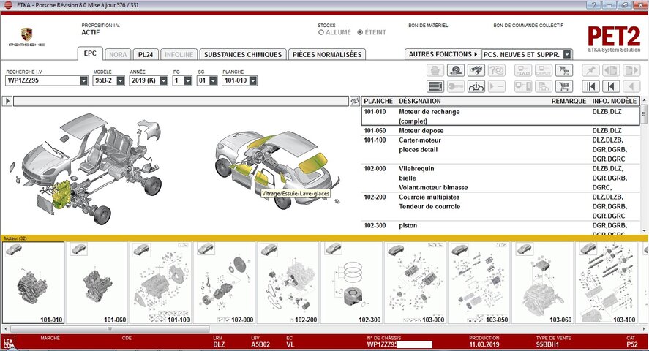Click the thumbnail strip horizontal scrollbar
649x351 pixels.
tap(110, 329)
